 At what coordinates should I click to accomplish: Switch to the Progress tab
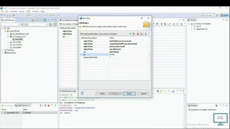point(193,106)
